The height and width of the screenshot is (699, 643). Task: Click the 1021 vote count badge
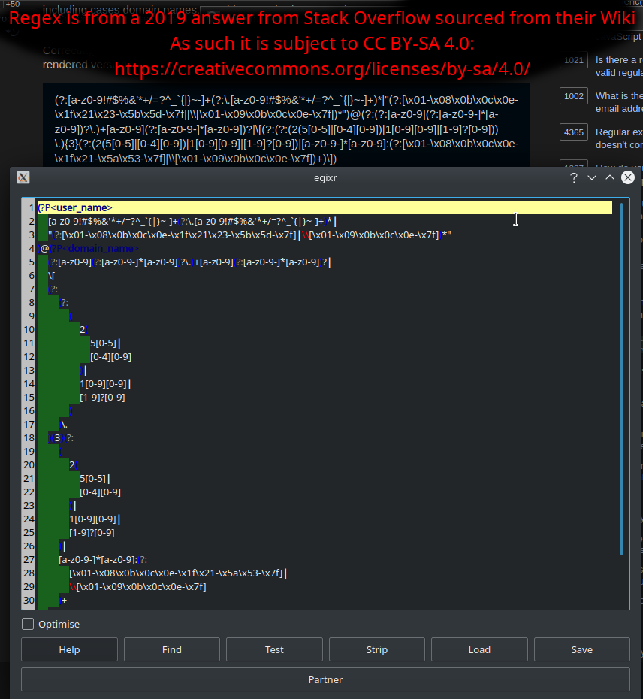(x=573, y=60)
